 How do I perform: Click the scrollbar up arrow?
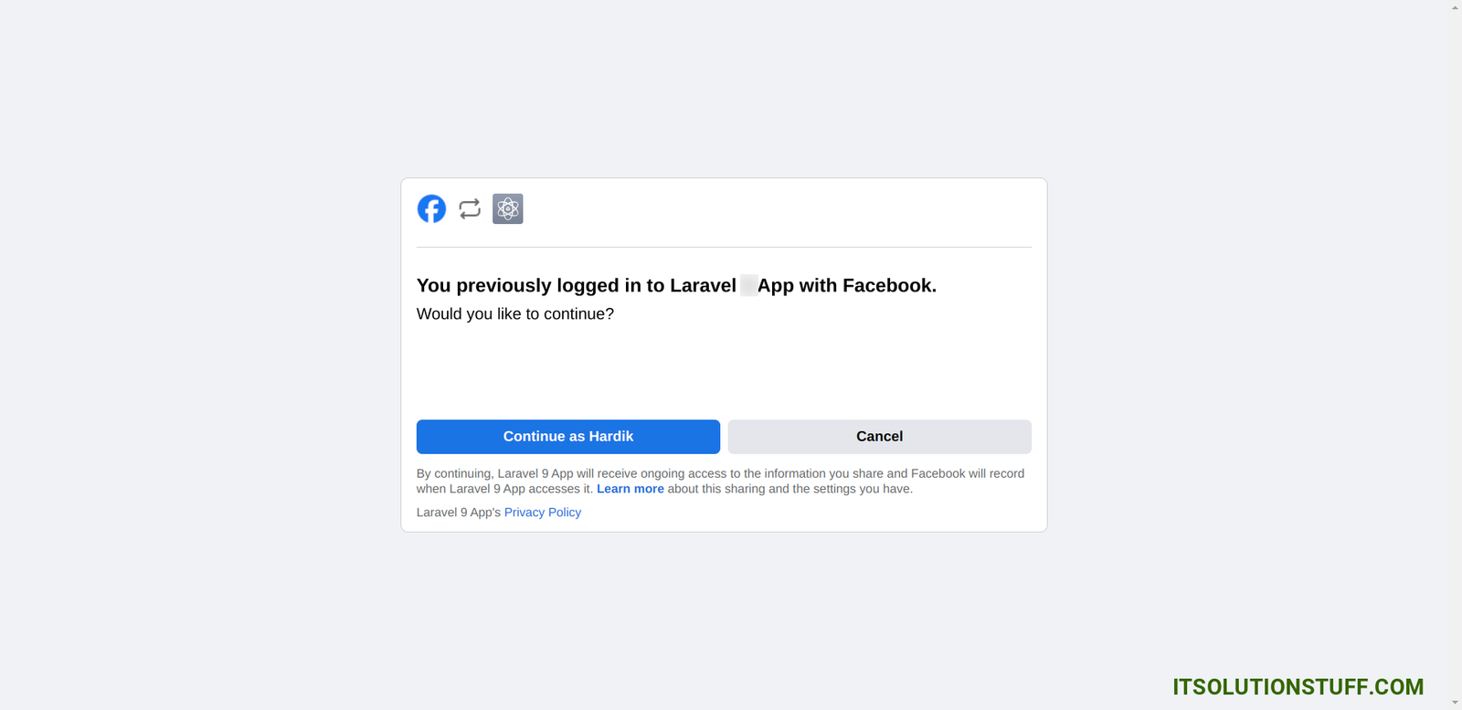(1455, 7)
